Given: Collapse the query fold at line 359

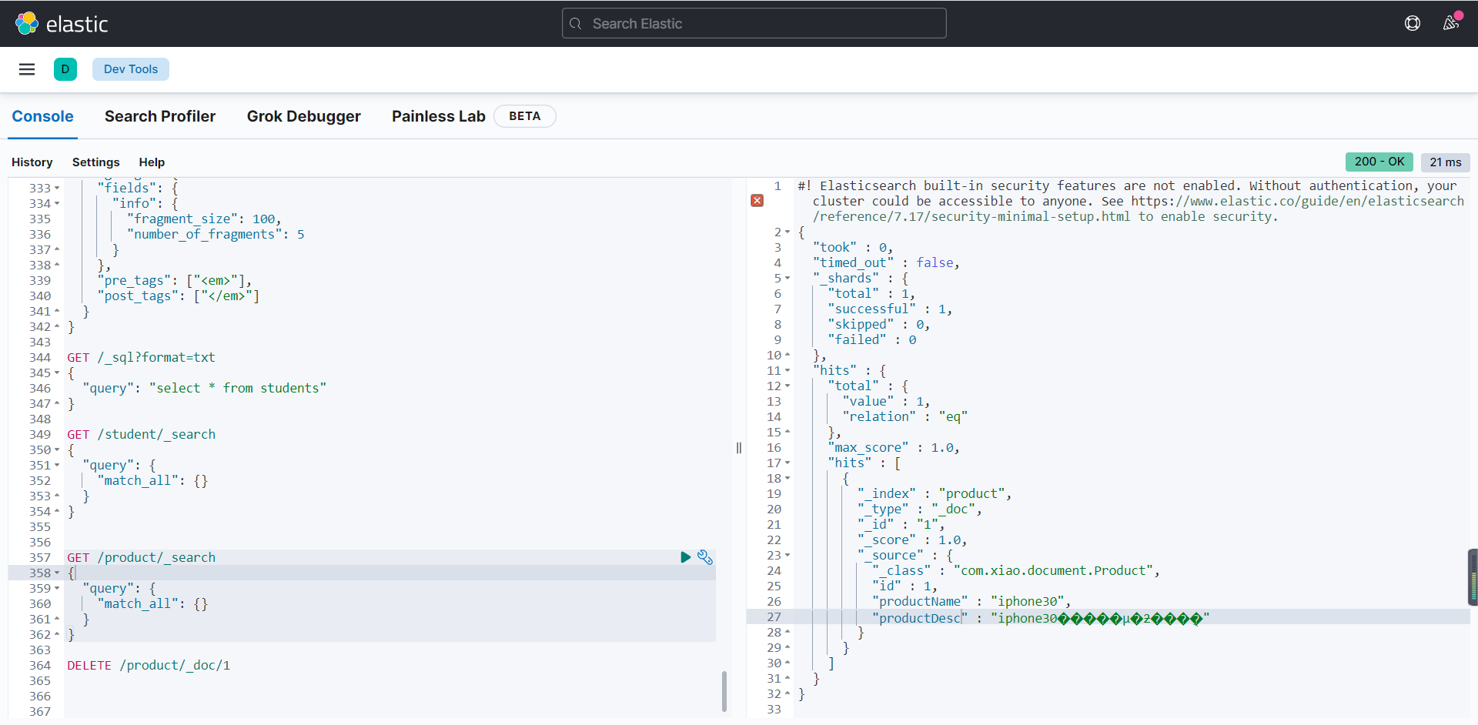Looking at the screenshot, I should 57,588.
